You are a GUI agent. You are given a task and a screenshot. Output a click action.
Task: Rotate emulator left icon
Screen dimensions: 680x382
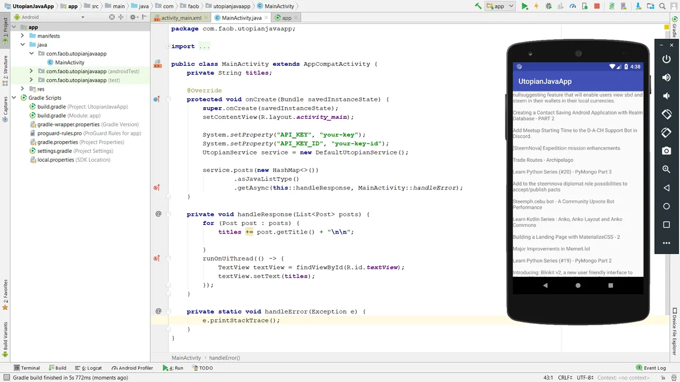pyautogui.click(x=666, y=114)
